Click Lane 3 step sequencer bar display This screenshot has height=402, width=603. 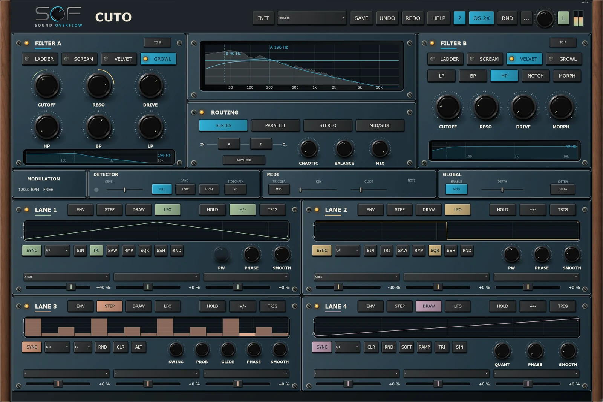pos(156,327)
